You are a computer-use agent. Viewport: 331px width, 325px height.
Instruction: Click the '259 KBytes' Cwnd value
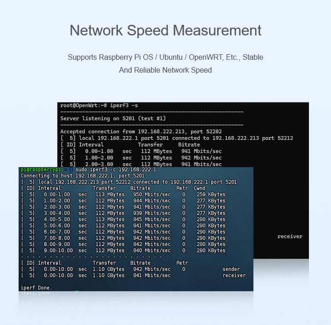(x=211, y=194)
